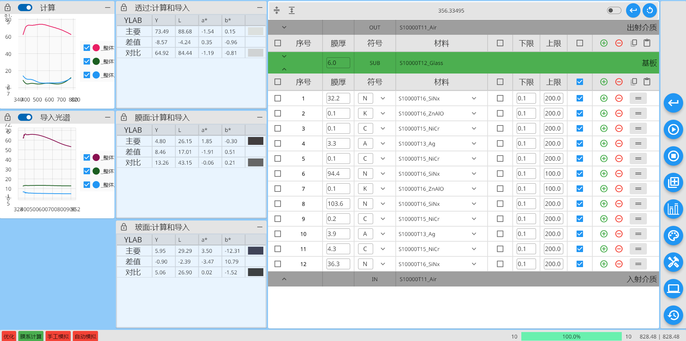
Task: Open the symbol dropdown for layer 1
Action: click(x=383, y=98)
